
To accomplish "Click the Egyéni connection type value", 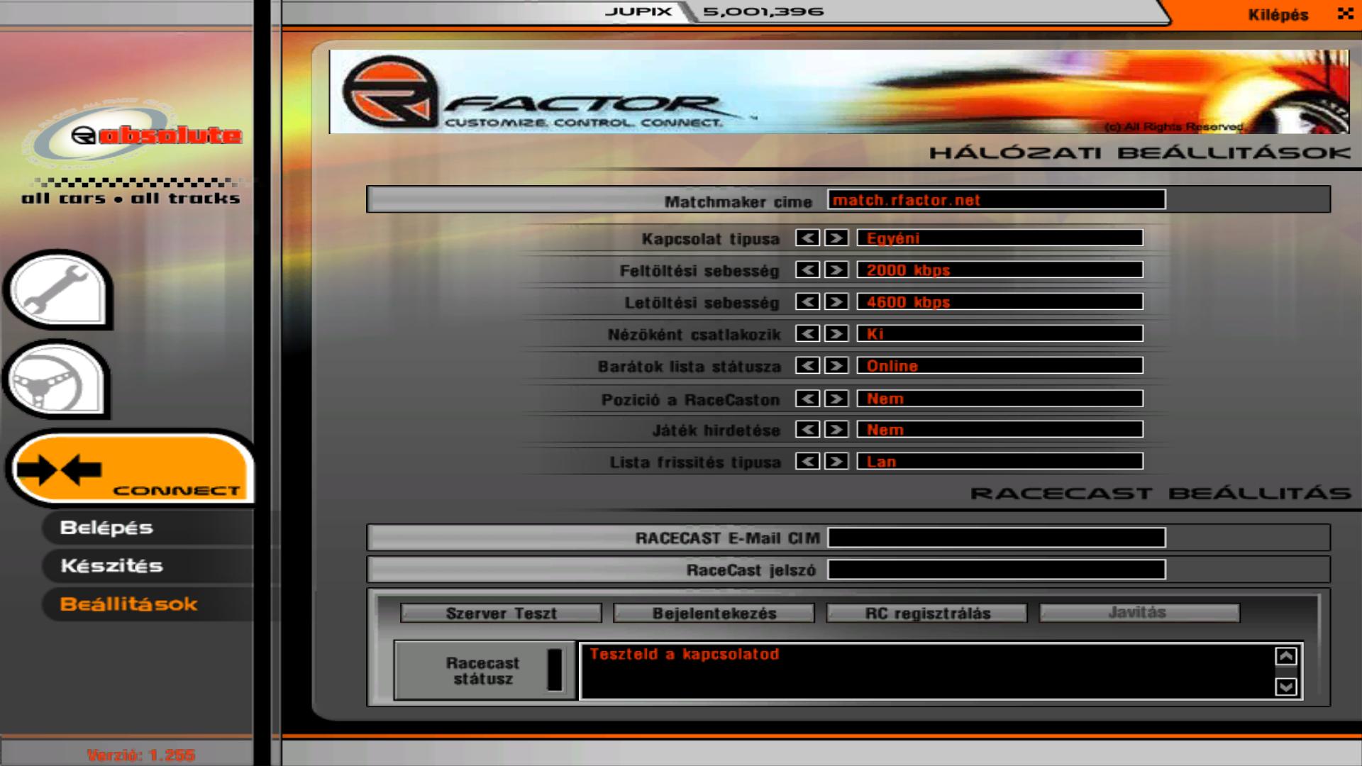I will click(1000, 238).
